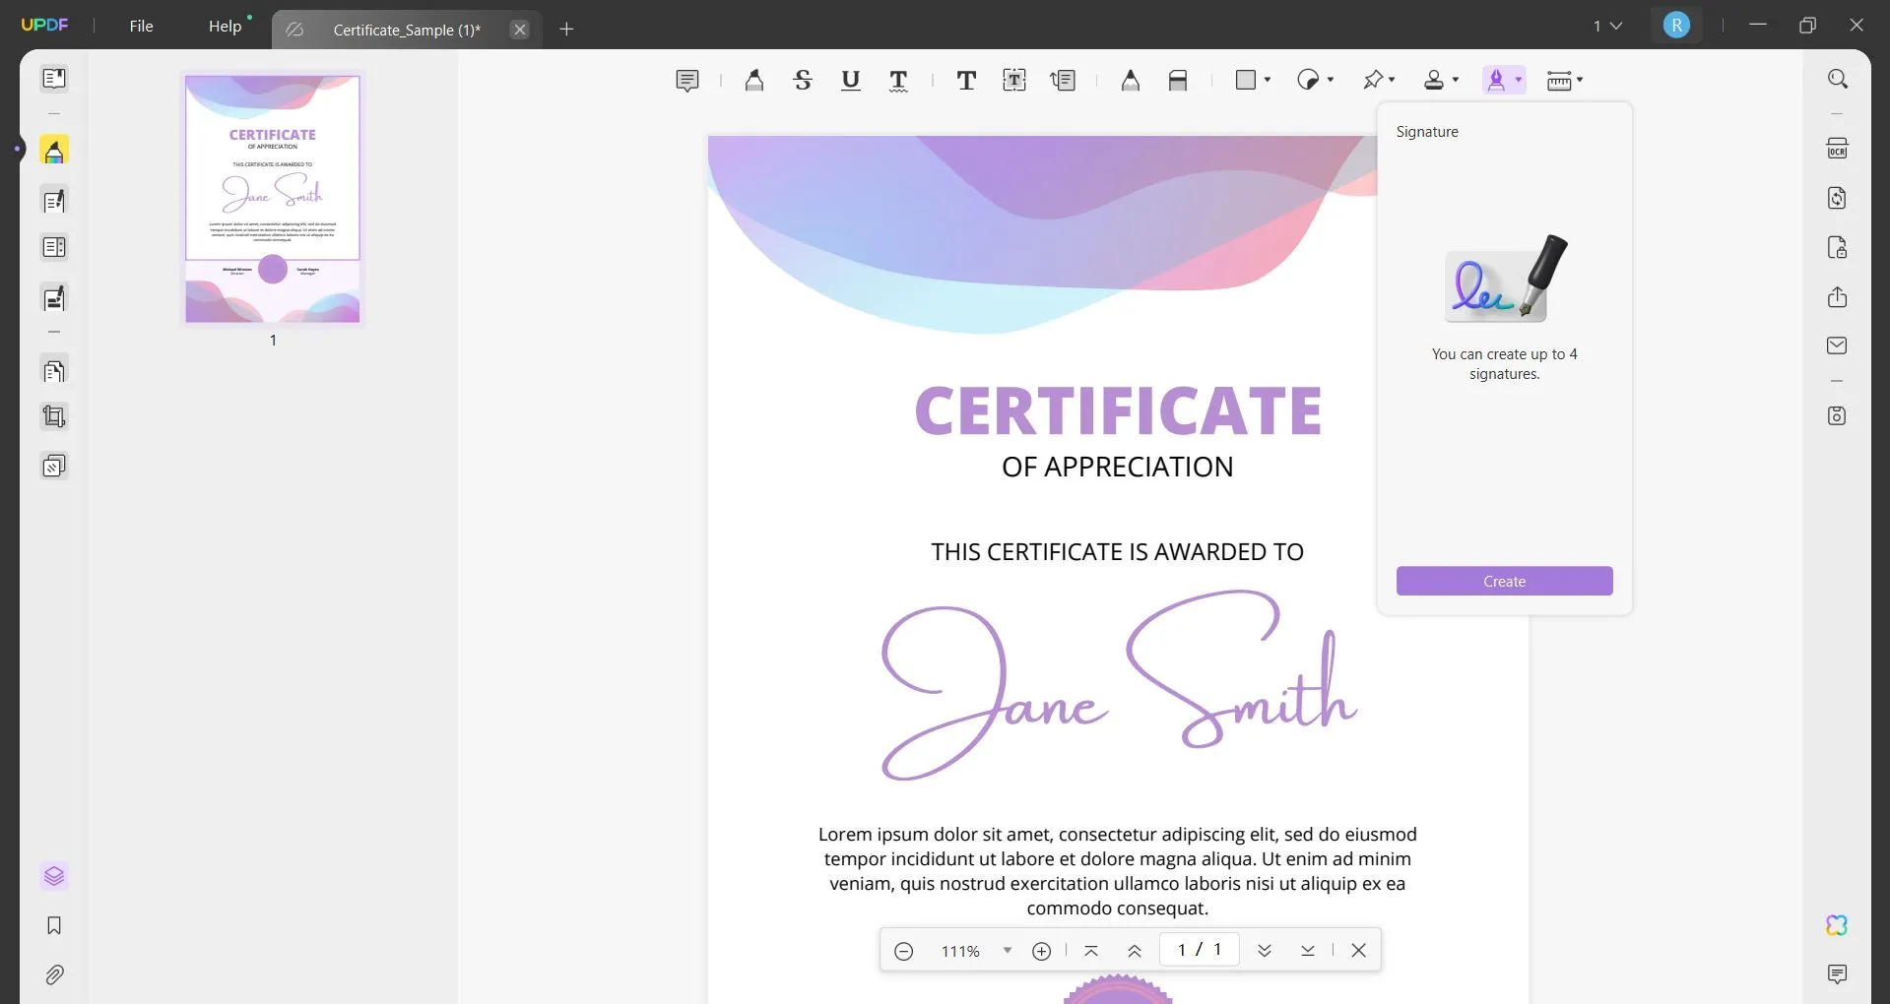Screen dimensions: 1890x1004
Task: Open the Batch process tool in left sidebar
Action: point(54,466)
